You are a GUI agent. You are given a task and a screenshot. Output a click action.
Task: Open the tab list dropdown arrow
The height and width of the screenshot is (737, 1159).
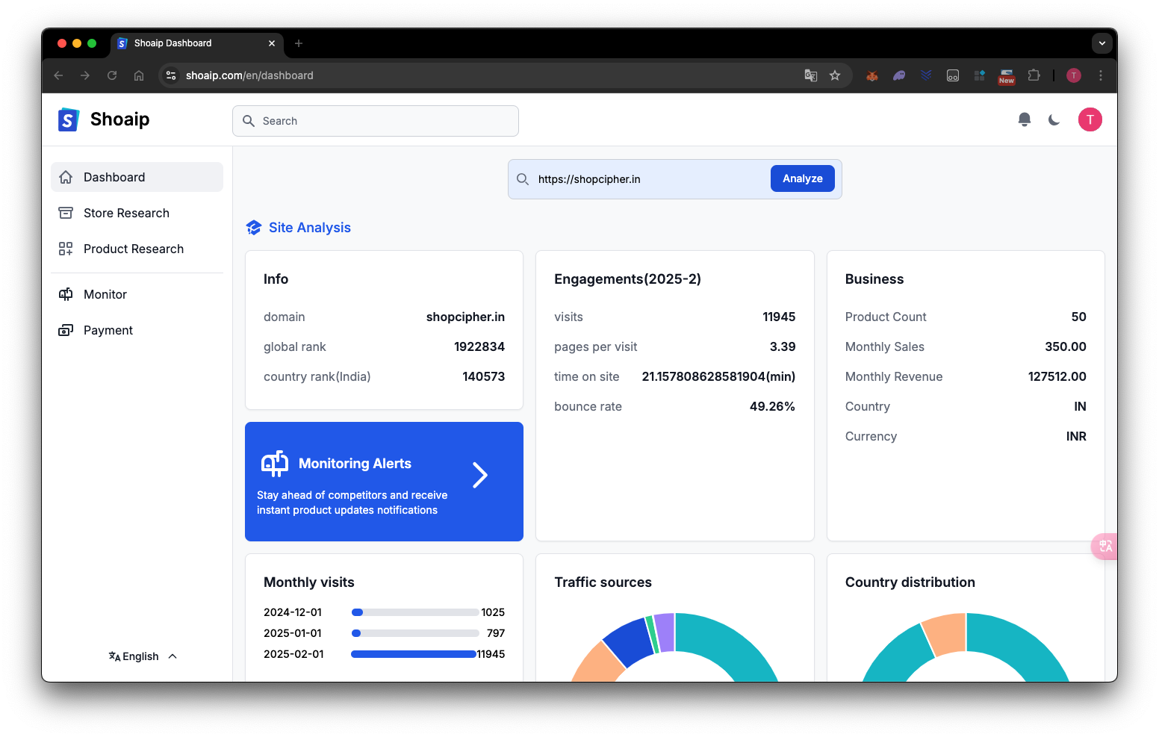(x=1101, y=43)
